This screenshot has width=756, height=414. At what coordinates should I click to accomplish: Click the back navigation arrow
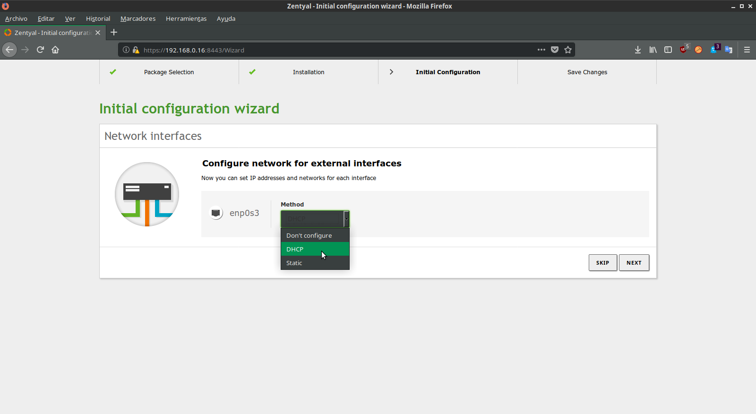click(x=9, y=50)
